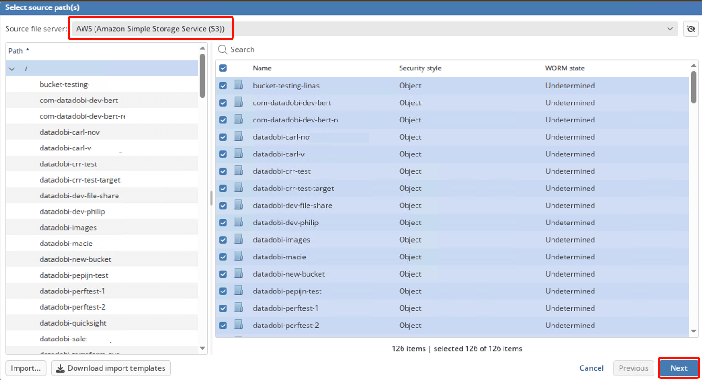The height and width of the screenshot is (380, 702).
Task: Select datadobi-crr-test in the path tree
Action: pyautogui.click(x=68, y=164)
